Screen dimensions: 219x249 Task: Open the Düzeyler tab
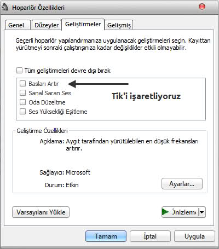point(47,25)
